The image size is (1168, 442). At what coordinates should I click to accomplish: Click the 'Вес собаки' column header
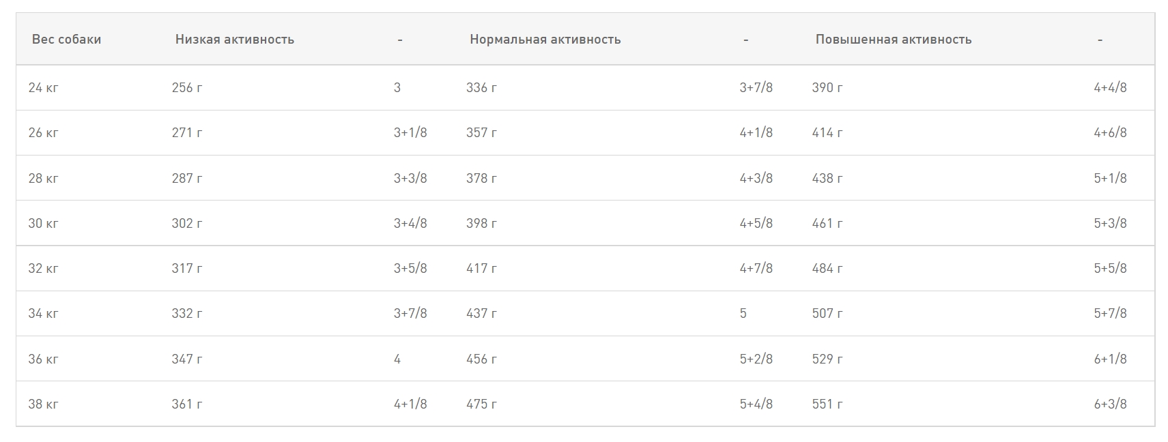coord(66,40)
